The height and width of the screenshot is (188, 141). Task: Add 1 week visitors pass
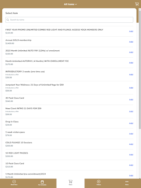(x=131, y=134)
